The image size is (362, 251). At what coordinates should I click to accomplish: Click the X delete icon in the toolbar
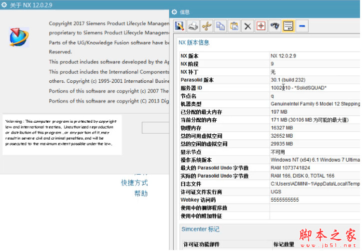[247, 26]
